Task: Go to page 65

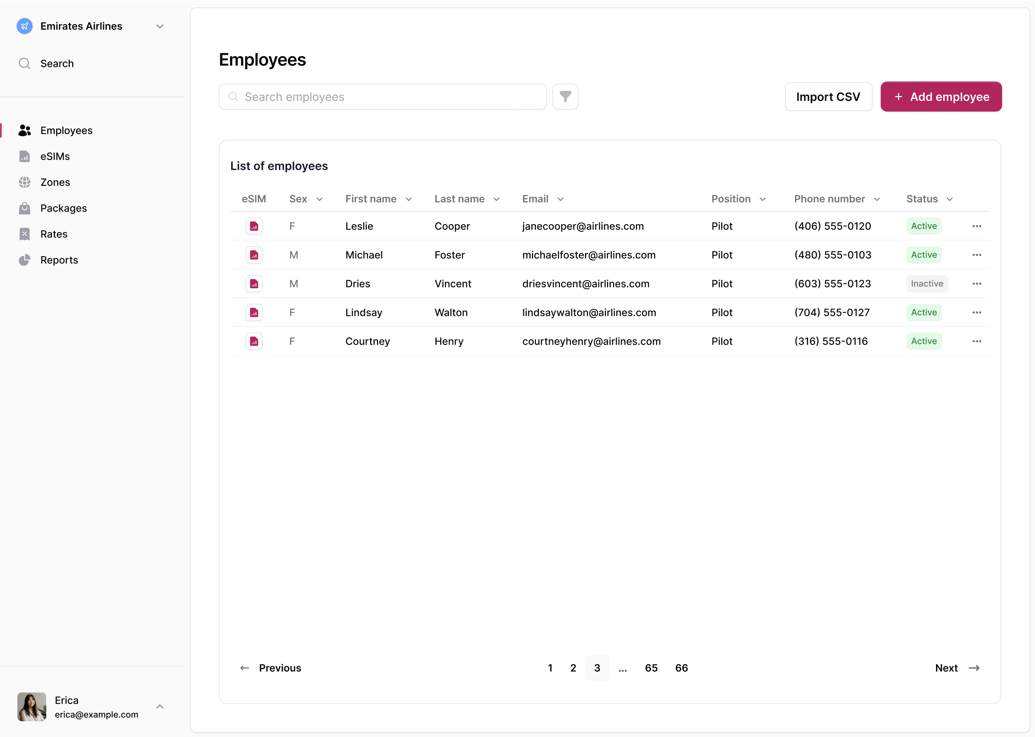Action: 651,668
